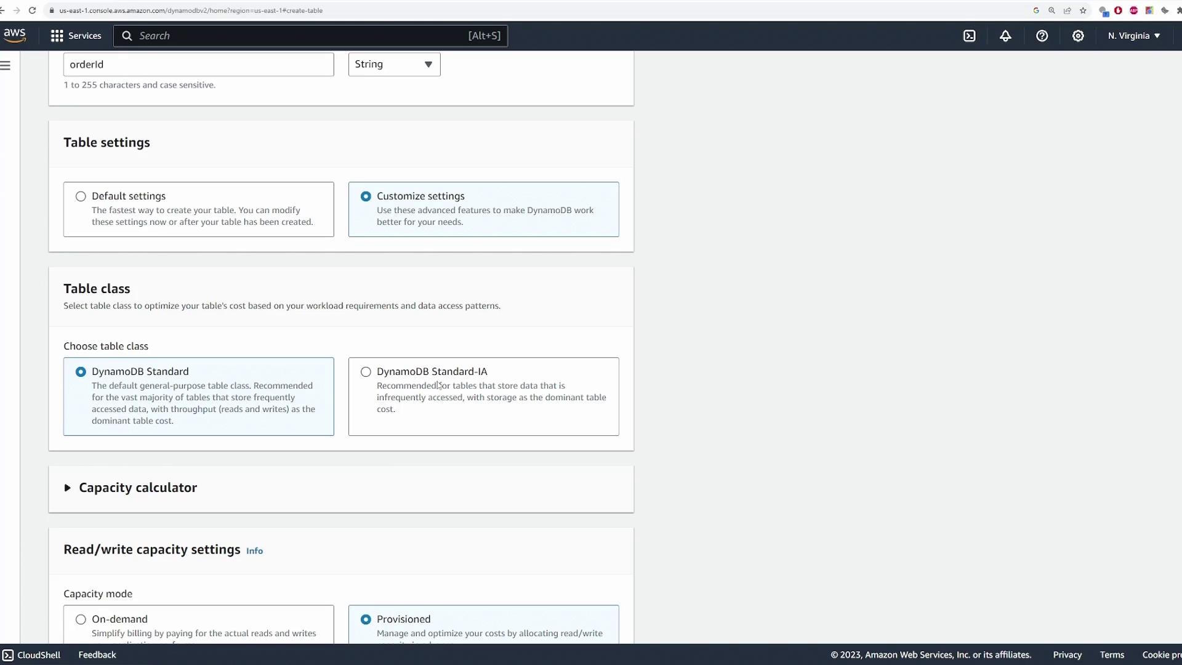Viewport: 1182px width, 665px height.
Task: Click the browser forward arrow
Action: point(17,10)
